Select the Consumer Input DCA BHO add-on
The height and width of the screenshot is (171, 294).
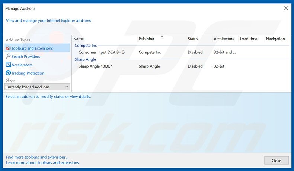pos(102,52)
